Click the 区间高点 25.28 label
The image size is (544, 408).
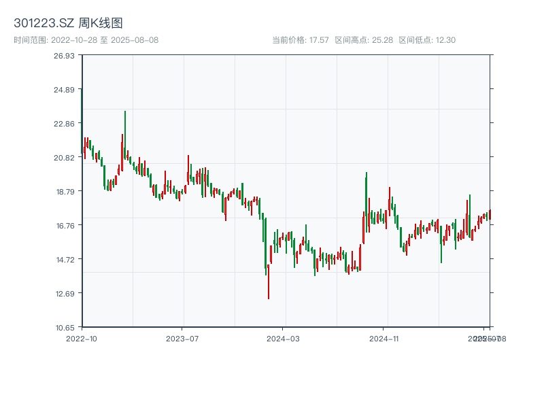(x=364, y=40)
